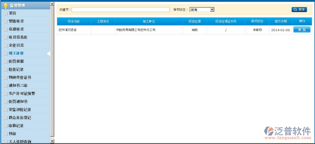Click the 提交日期 column header

pyautogui.click(x=281, y=21)
